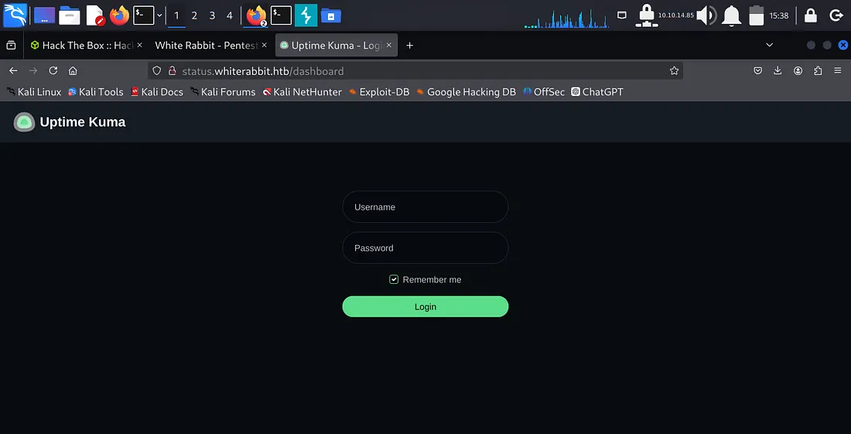Screen dimensions: 851x434
Task: Click the Username input field
Action: (x=425, y=207)
